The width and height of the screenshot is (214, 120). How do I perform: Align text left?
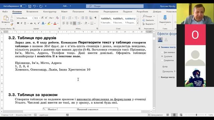pyautogui.click(x=64, y=23)
